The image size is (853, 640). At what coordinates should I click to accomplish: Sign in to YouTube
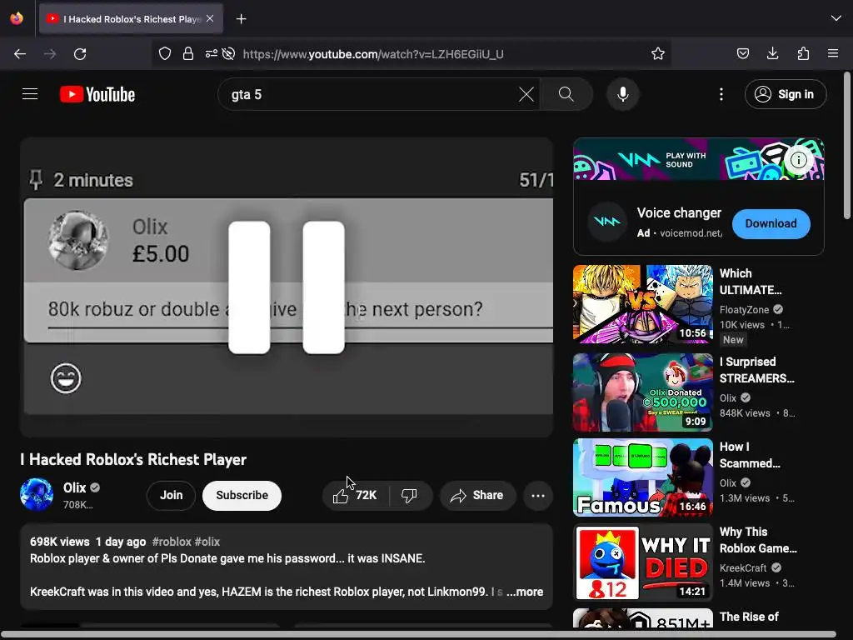coord(785,94)
